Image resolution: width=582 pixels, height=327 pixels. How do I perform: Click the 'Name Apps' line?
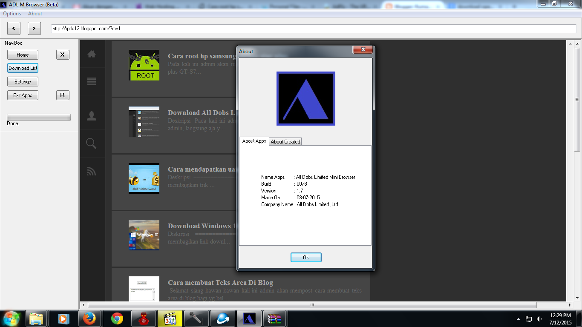pyautogui.click(x=308, y=177)
